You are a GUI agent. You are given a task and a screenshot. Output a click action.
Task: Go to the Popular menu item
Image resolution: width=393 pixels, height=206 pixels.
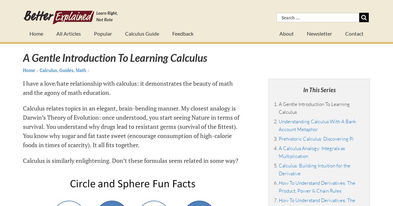[x=103, y=34]
